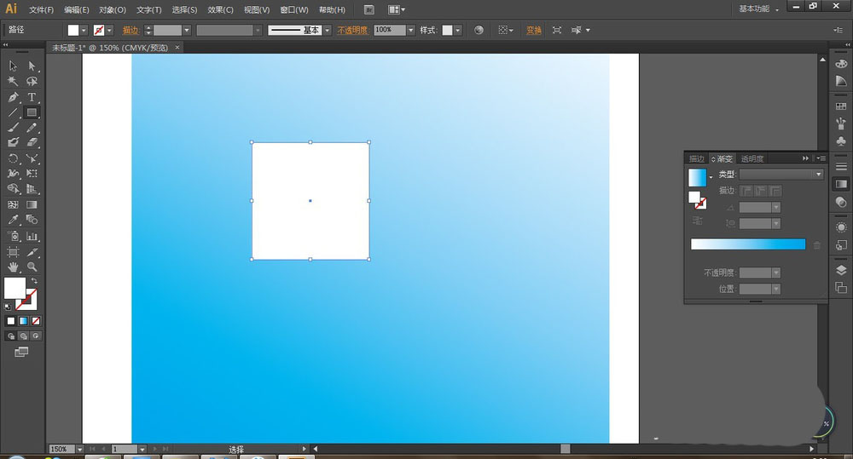Viewport: 853px width, 459px height.
Task: Switch to the 透明度 panel tab
Action: tap(752, 158)
